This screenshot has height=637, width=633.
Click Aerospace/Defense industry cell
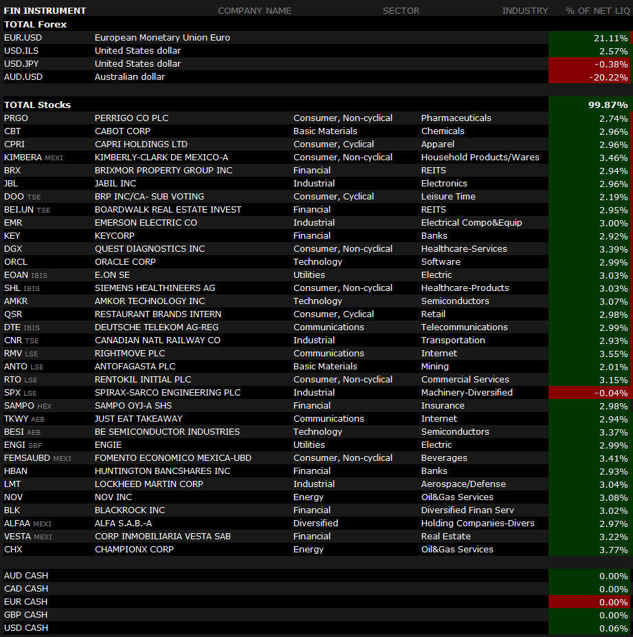pos(463,484)
